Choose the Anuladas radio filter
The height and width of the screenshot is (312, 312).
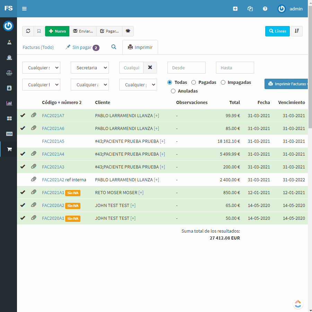pyautogui.click(x=173, y=91)
